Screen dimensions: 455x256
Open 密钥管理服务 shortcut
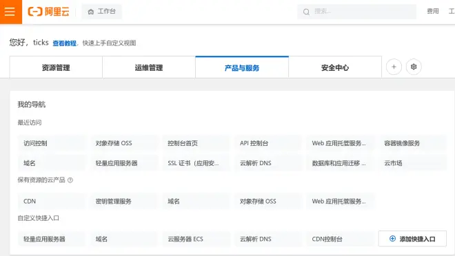click(x=124, y=201)
